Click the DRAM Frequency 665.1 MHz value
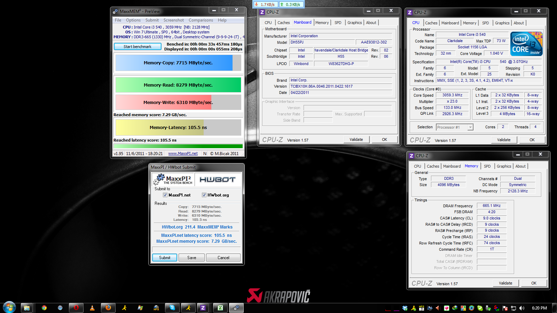The width and height of the screenshot is (557, 313). pyautogui.click(x=492, y=206)
